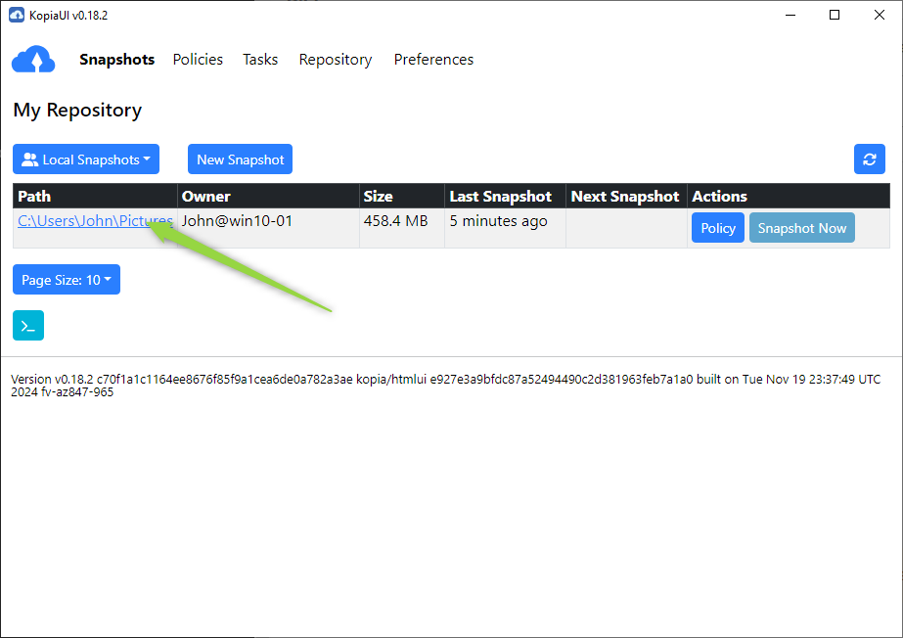This screenshot has height=638, width=903.
Task: Open the command-line terminal icon button
Action: tap(28, 325)
